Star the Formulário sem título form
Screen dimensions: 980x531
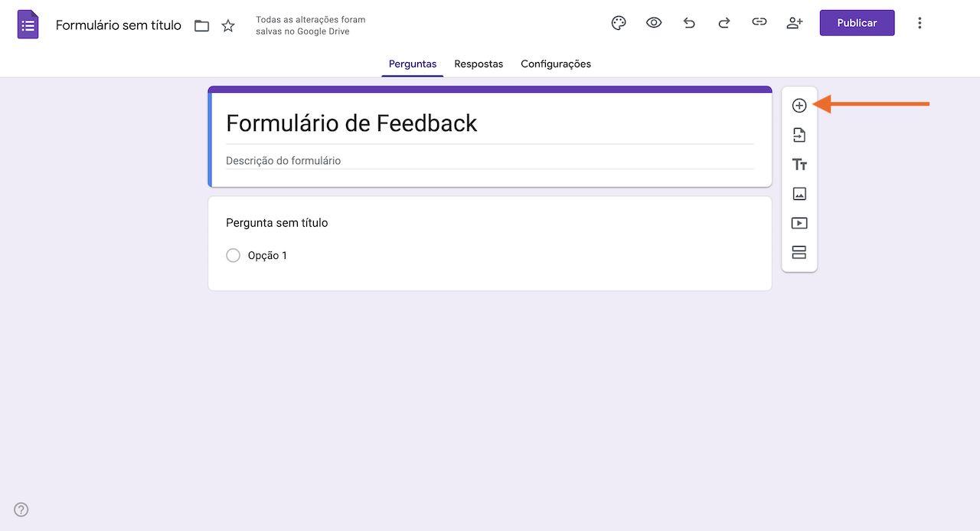[x=227, y=25]
